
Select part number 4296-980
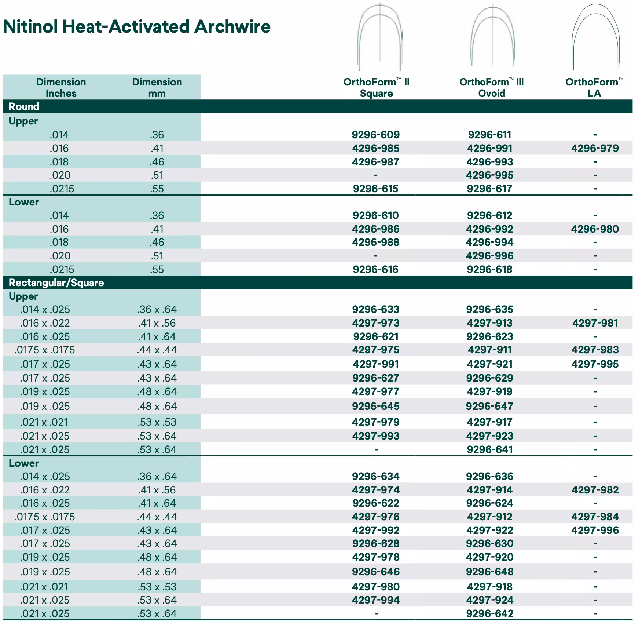point(595,229)
